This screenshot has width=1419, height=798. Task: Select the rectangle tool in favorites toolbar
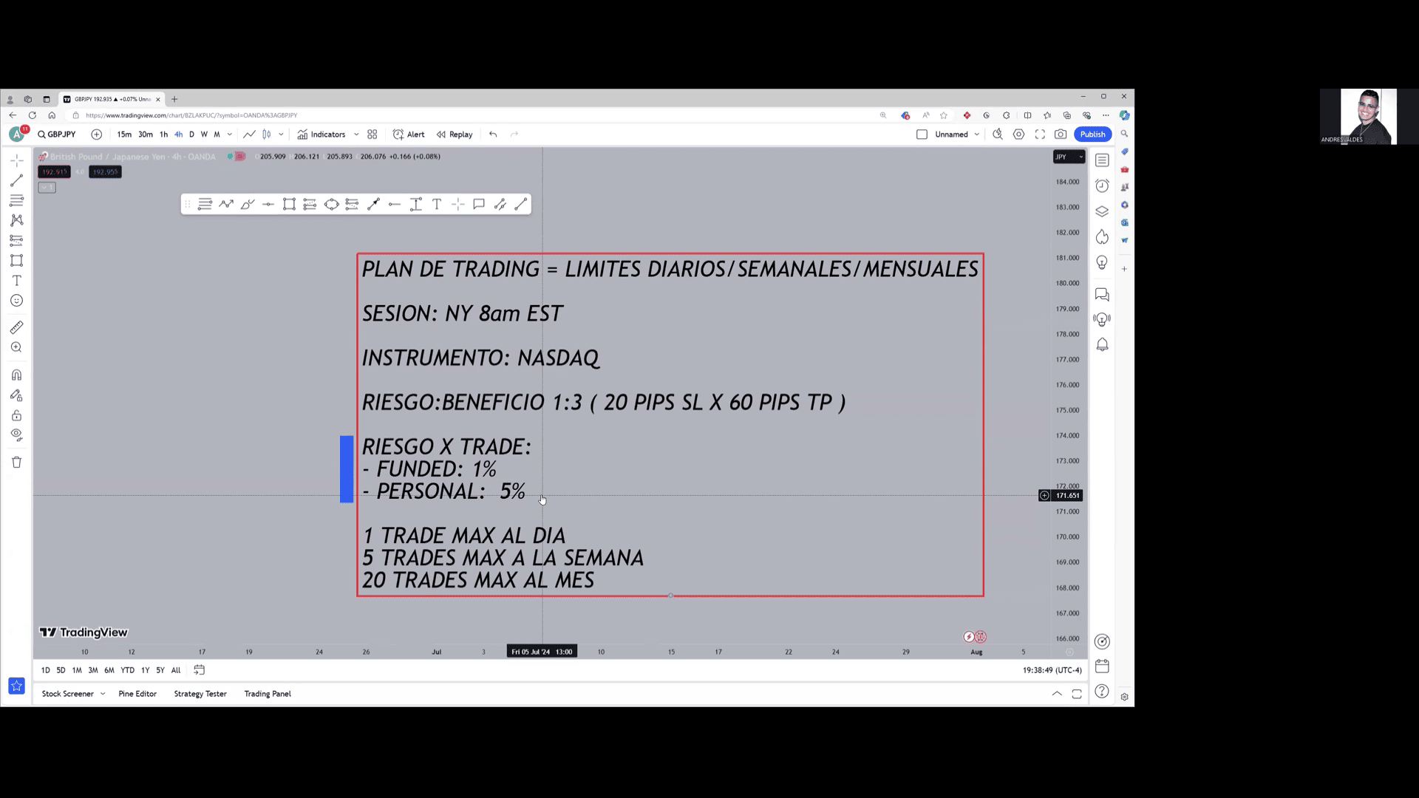(x=289, y=205)
